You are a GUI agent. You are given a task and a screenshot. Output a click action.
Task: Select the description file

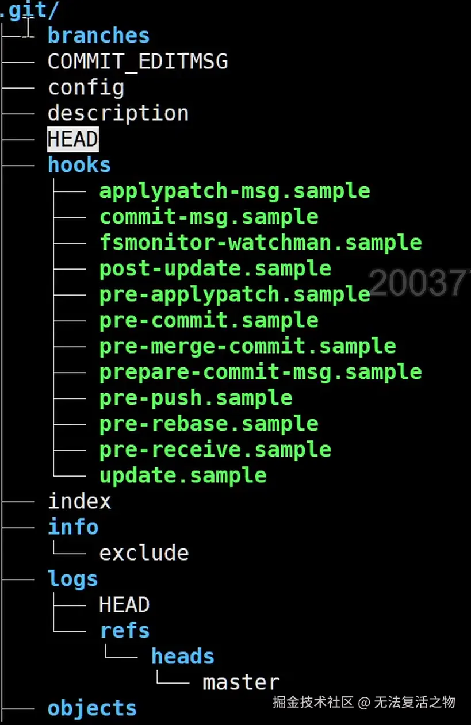tap(118, 113)
